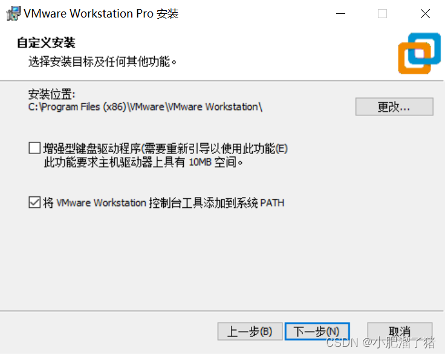Click the installer icon in the title bar
Viewport: 445px width, 354px height.
pos(13,13)
